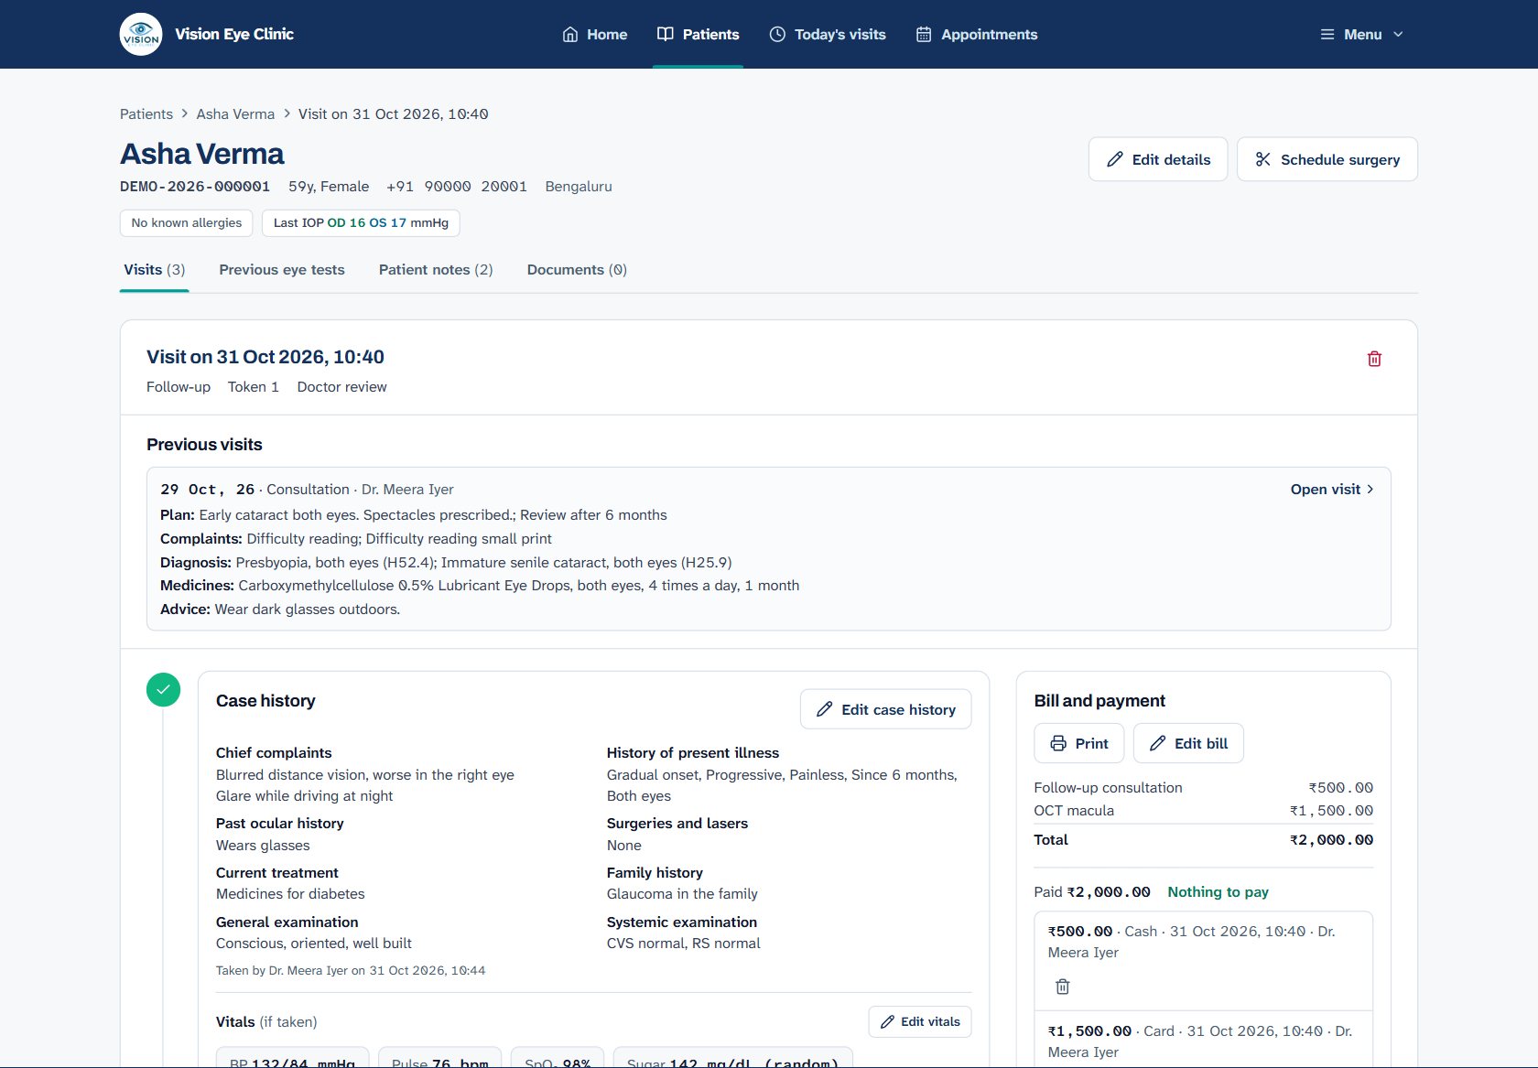Go to Today's visits
This screenshot has width=1538, height=1068.
pyautogui.click(x=828, y=34)
